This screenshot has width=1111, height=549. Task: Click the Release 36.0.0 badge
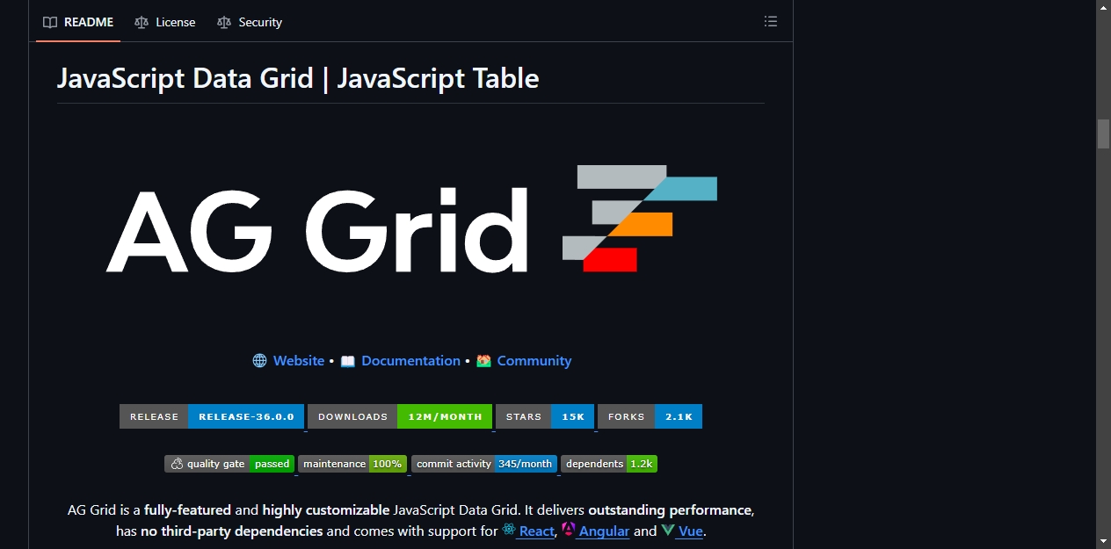click(212, 416)
